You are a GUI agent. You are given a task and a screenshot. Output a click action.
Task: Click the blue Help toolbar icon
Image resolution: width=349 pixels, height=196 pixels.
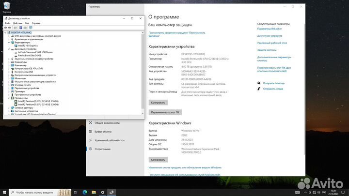click(x=21, y=28)
